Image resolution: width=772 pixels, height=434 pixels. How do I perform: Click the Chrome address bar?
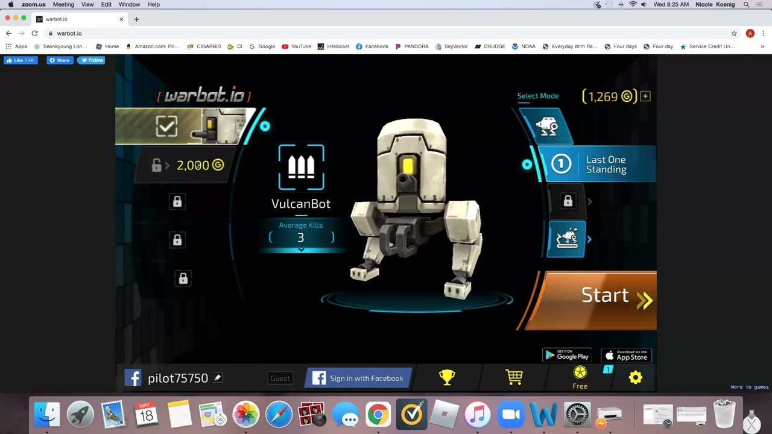386,33
